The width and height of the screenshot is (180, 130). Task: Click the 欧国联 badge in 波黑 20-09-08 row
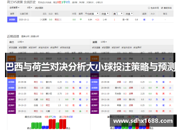click(95, 82)
